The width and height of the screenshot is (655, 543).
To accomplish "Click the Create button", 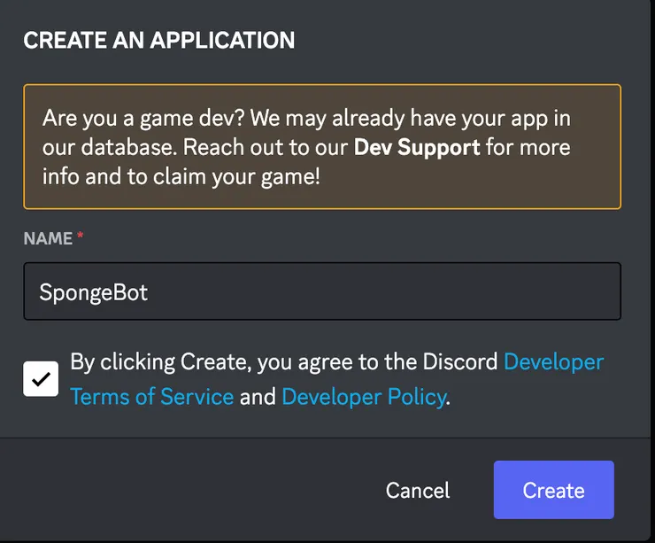I will 553,490.
